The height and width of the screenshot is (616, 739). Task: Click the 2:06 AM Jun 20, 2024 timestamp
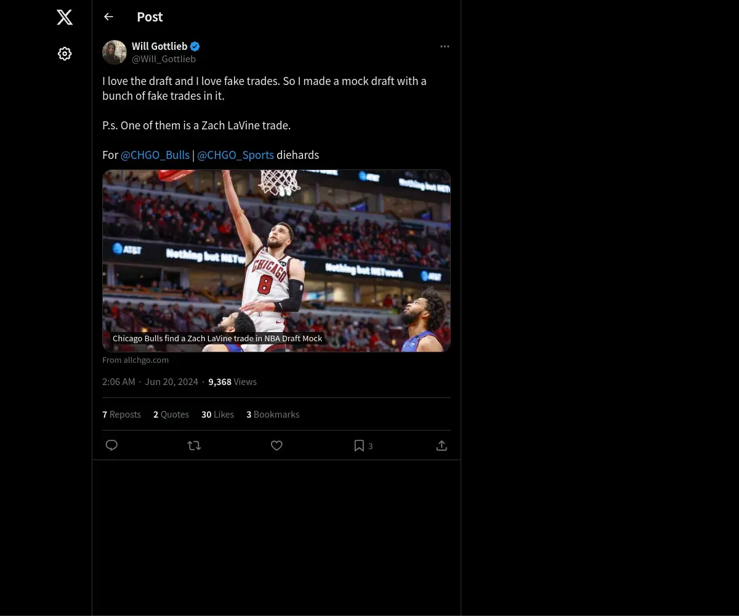[150, 382]
